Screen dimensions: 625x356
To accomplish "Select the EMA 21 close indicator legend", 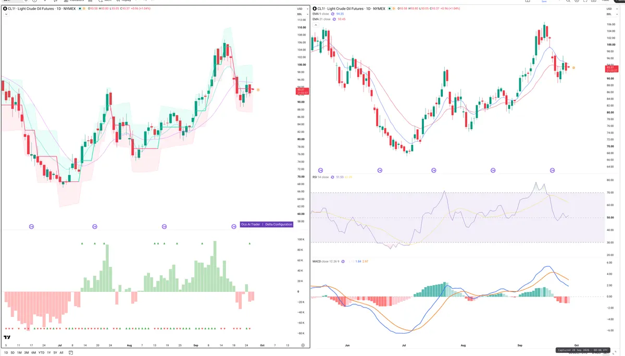I will coord(321,19).
